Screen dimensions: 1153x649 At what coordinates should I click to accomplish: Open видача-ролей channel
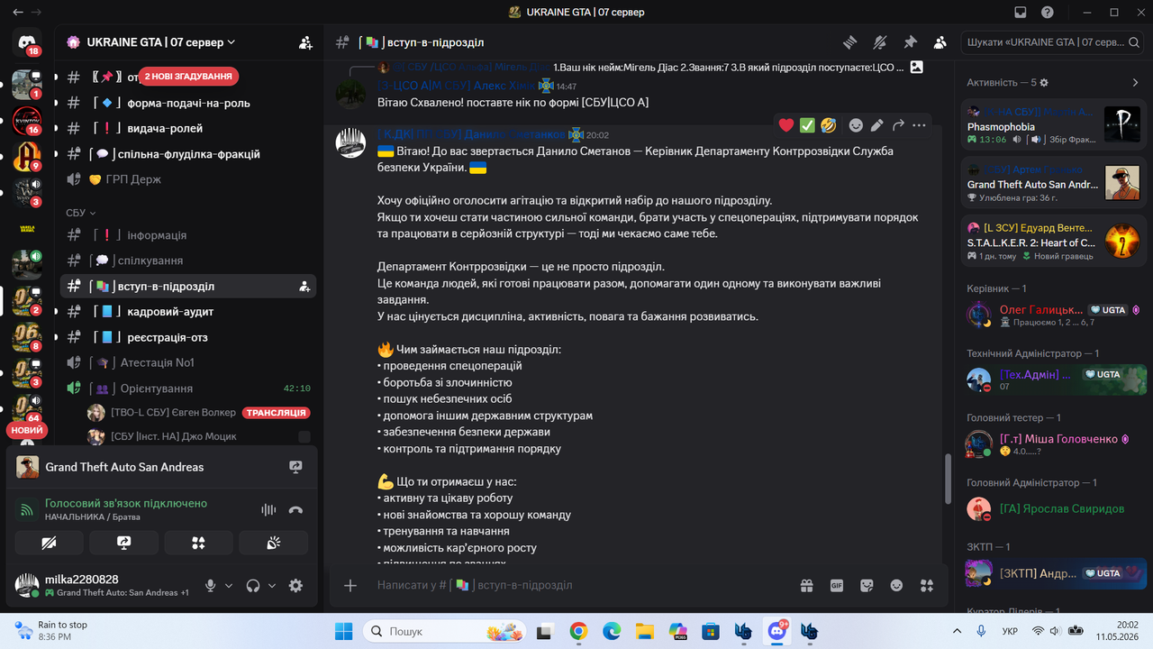pyautogui.click(x=187, y=128)
